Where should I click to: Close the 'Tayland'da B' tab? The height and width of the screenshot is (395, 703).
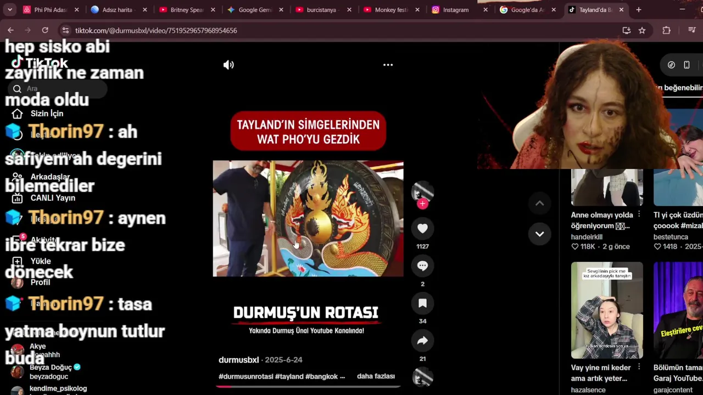(x=622, y=10)
